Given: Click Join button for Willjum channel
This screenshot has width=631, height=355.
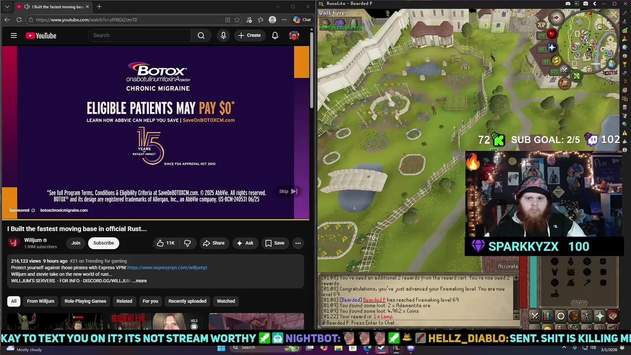Looking at the screenshot, I should (75, 243).
